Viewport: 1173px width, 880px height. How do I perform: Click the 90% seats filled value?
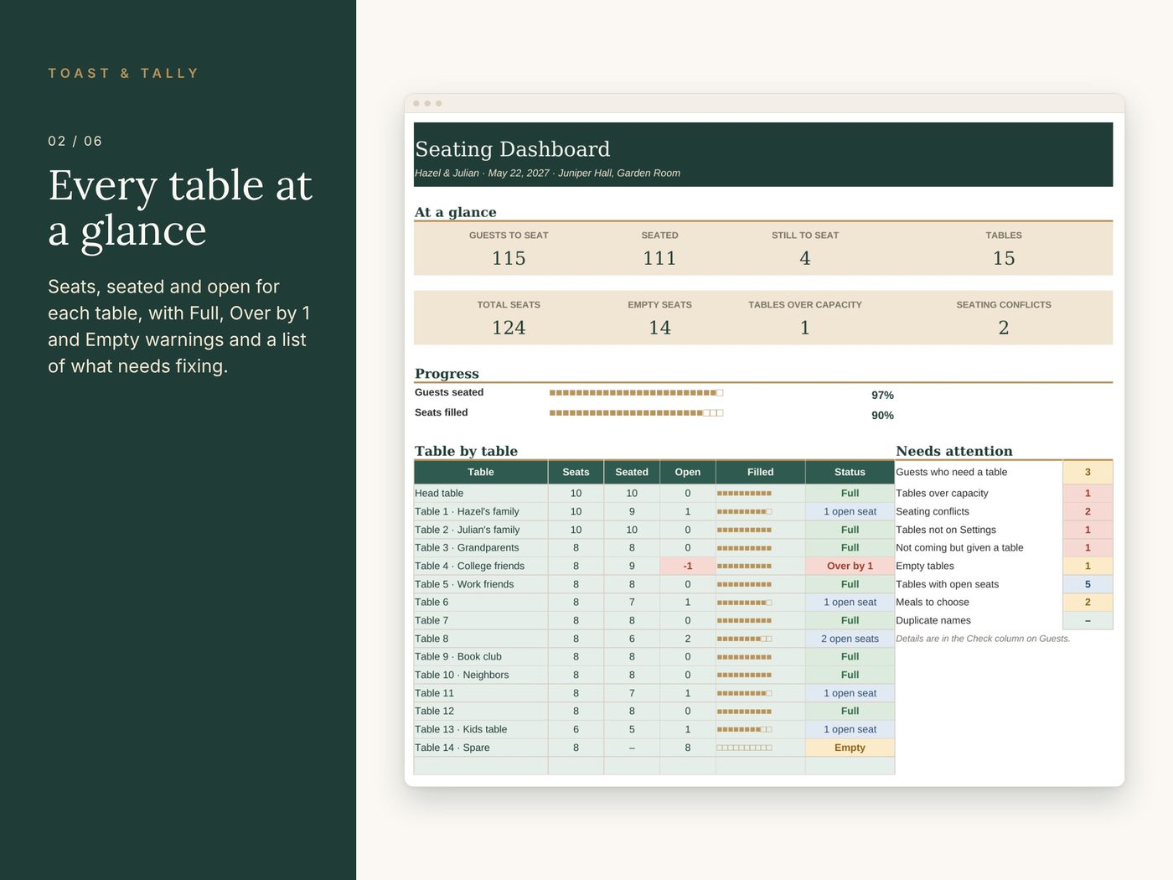coord(882,415)
